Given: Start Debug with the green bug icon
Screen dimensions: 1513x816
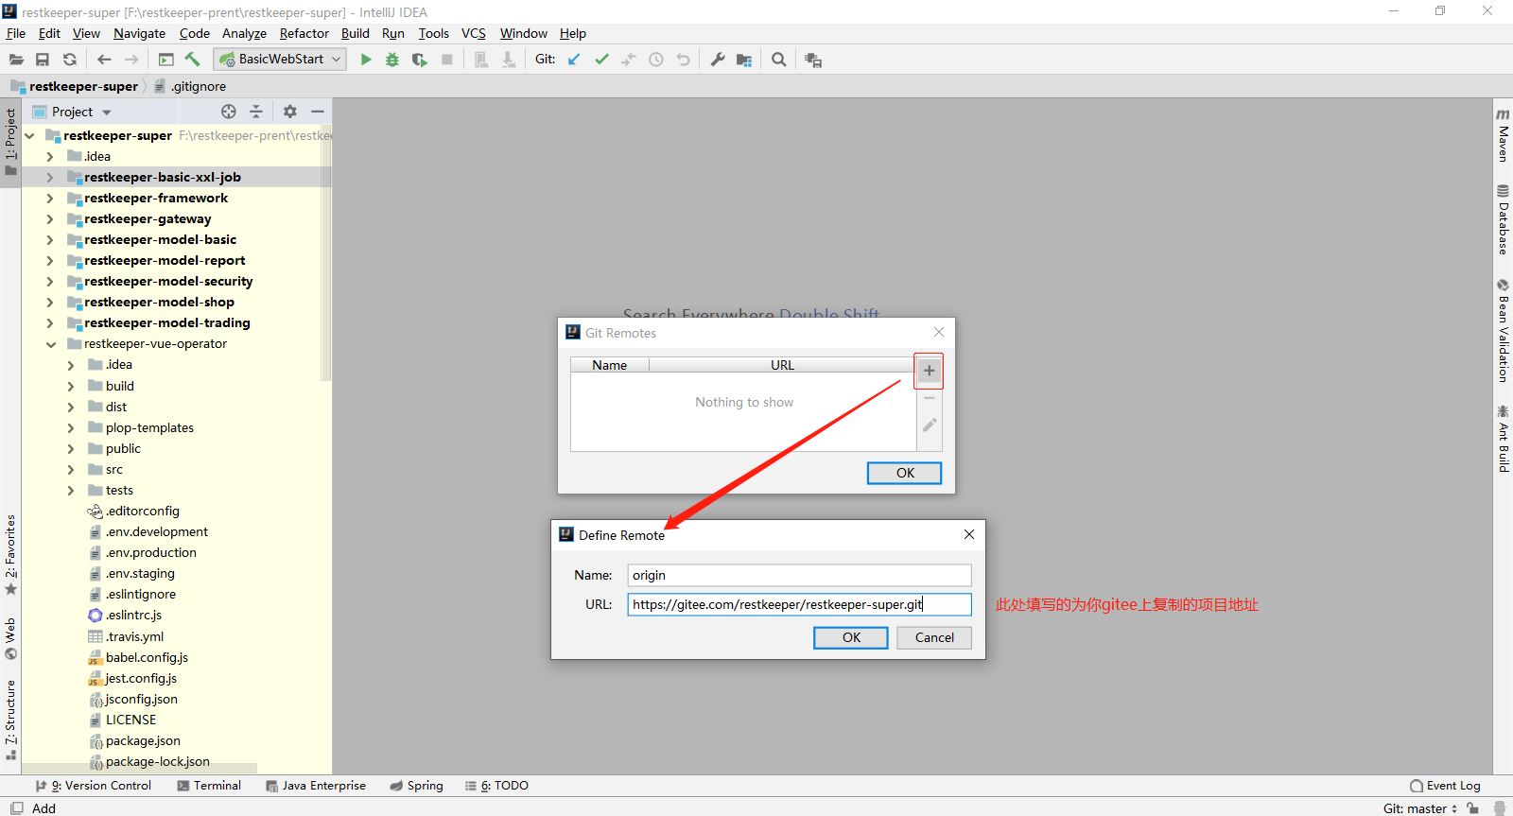Looking at the screenshot, I should click(392, 60).
